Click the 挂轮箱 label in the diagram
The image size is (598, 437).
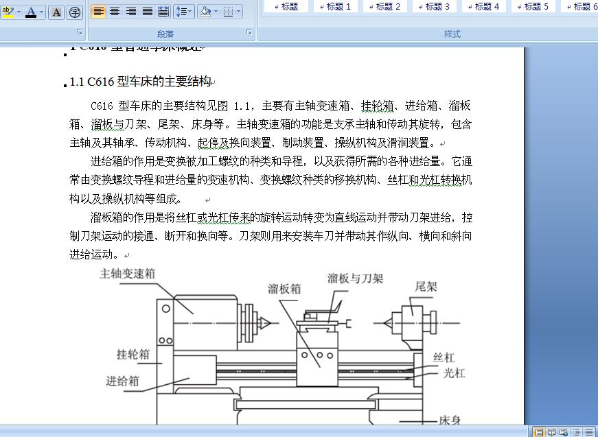pyautogui.click(x=133, y=354)
